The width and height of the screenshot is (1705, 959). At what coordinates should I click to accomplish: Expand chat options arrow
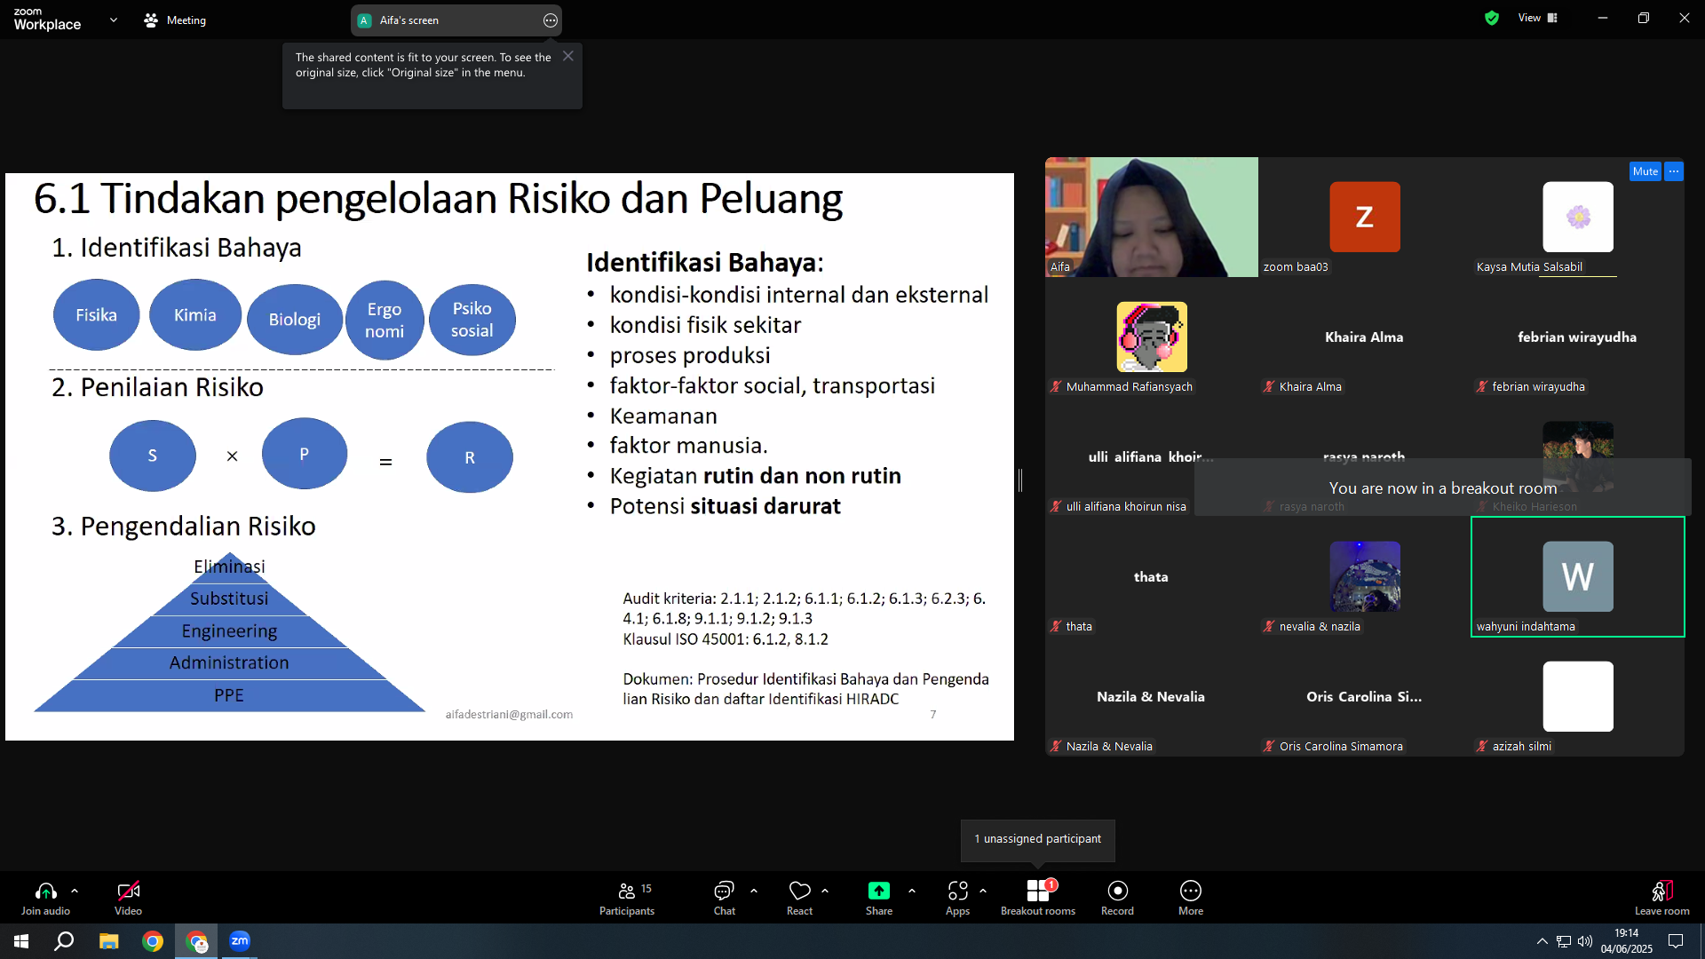[754, 890]
